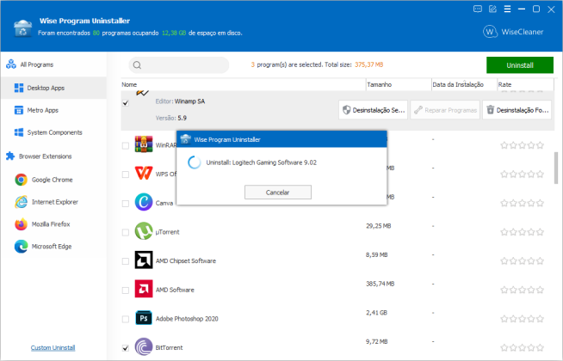Uncheck the BitTorrent checkbox
The height and width of the screenshot is (361, 563).
[126, 348]
